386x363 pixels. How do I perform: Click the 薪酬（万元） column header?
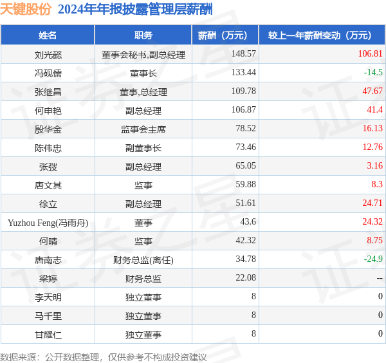click(225, 35)
